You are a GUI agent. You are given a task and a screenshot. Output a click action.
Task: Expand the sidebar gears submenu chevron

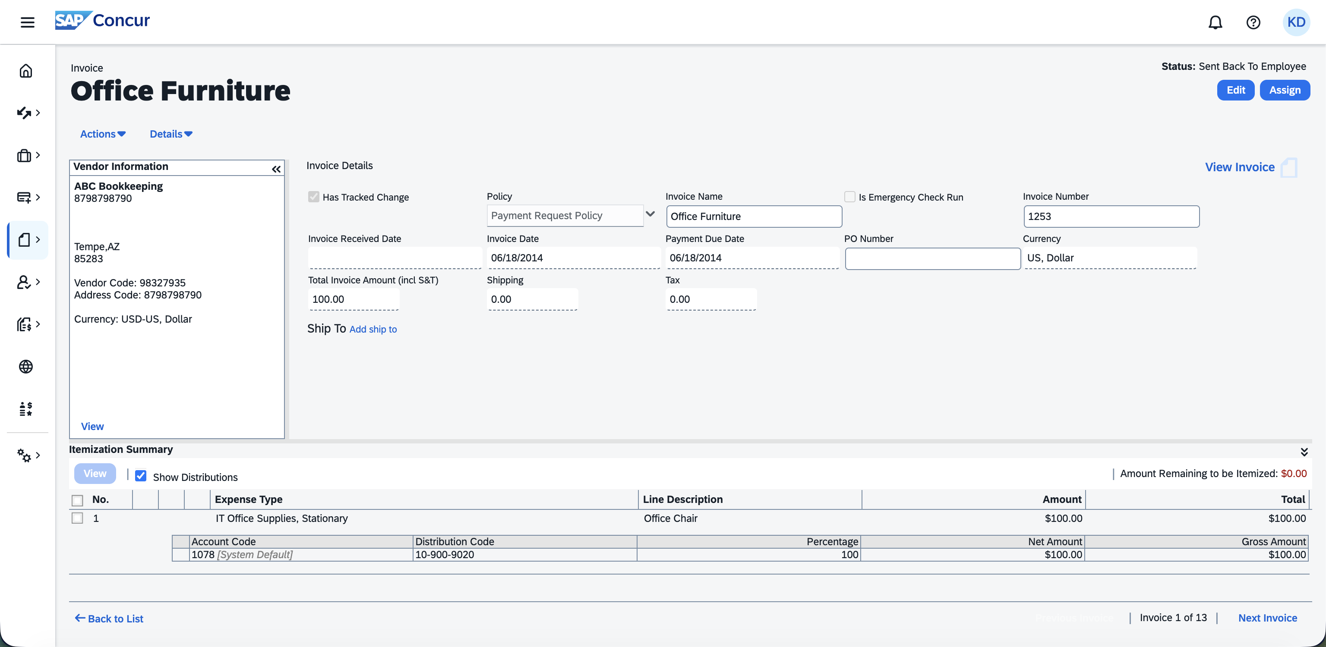[38, 455]
